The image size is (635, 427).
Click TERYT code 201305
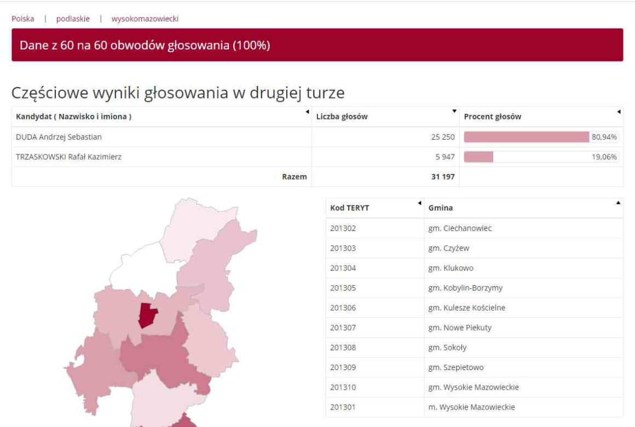343,287
